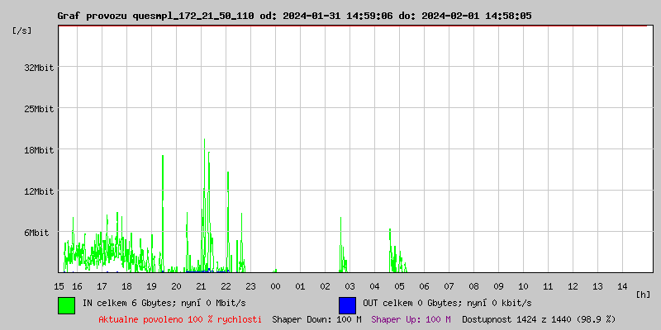Viewport: 661px width, 330px height.
Task: Select the red 'Aktualne povoleno' status text
Action: pyautogui.click(x=180, y=318)
